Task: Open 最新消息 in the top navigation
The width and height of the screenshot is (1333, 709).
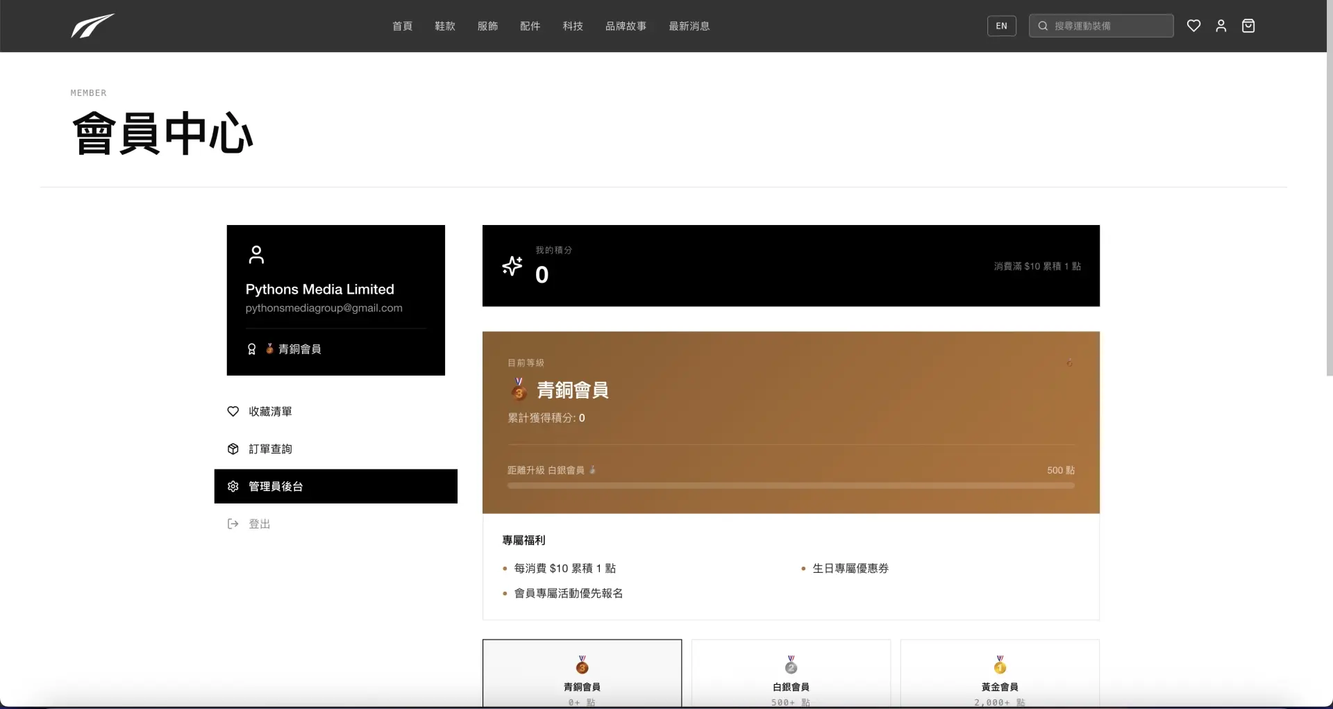Action: [689, 26]
